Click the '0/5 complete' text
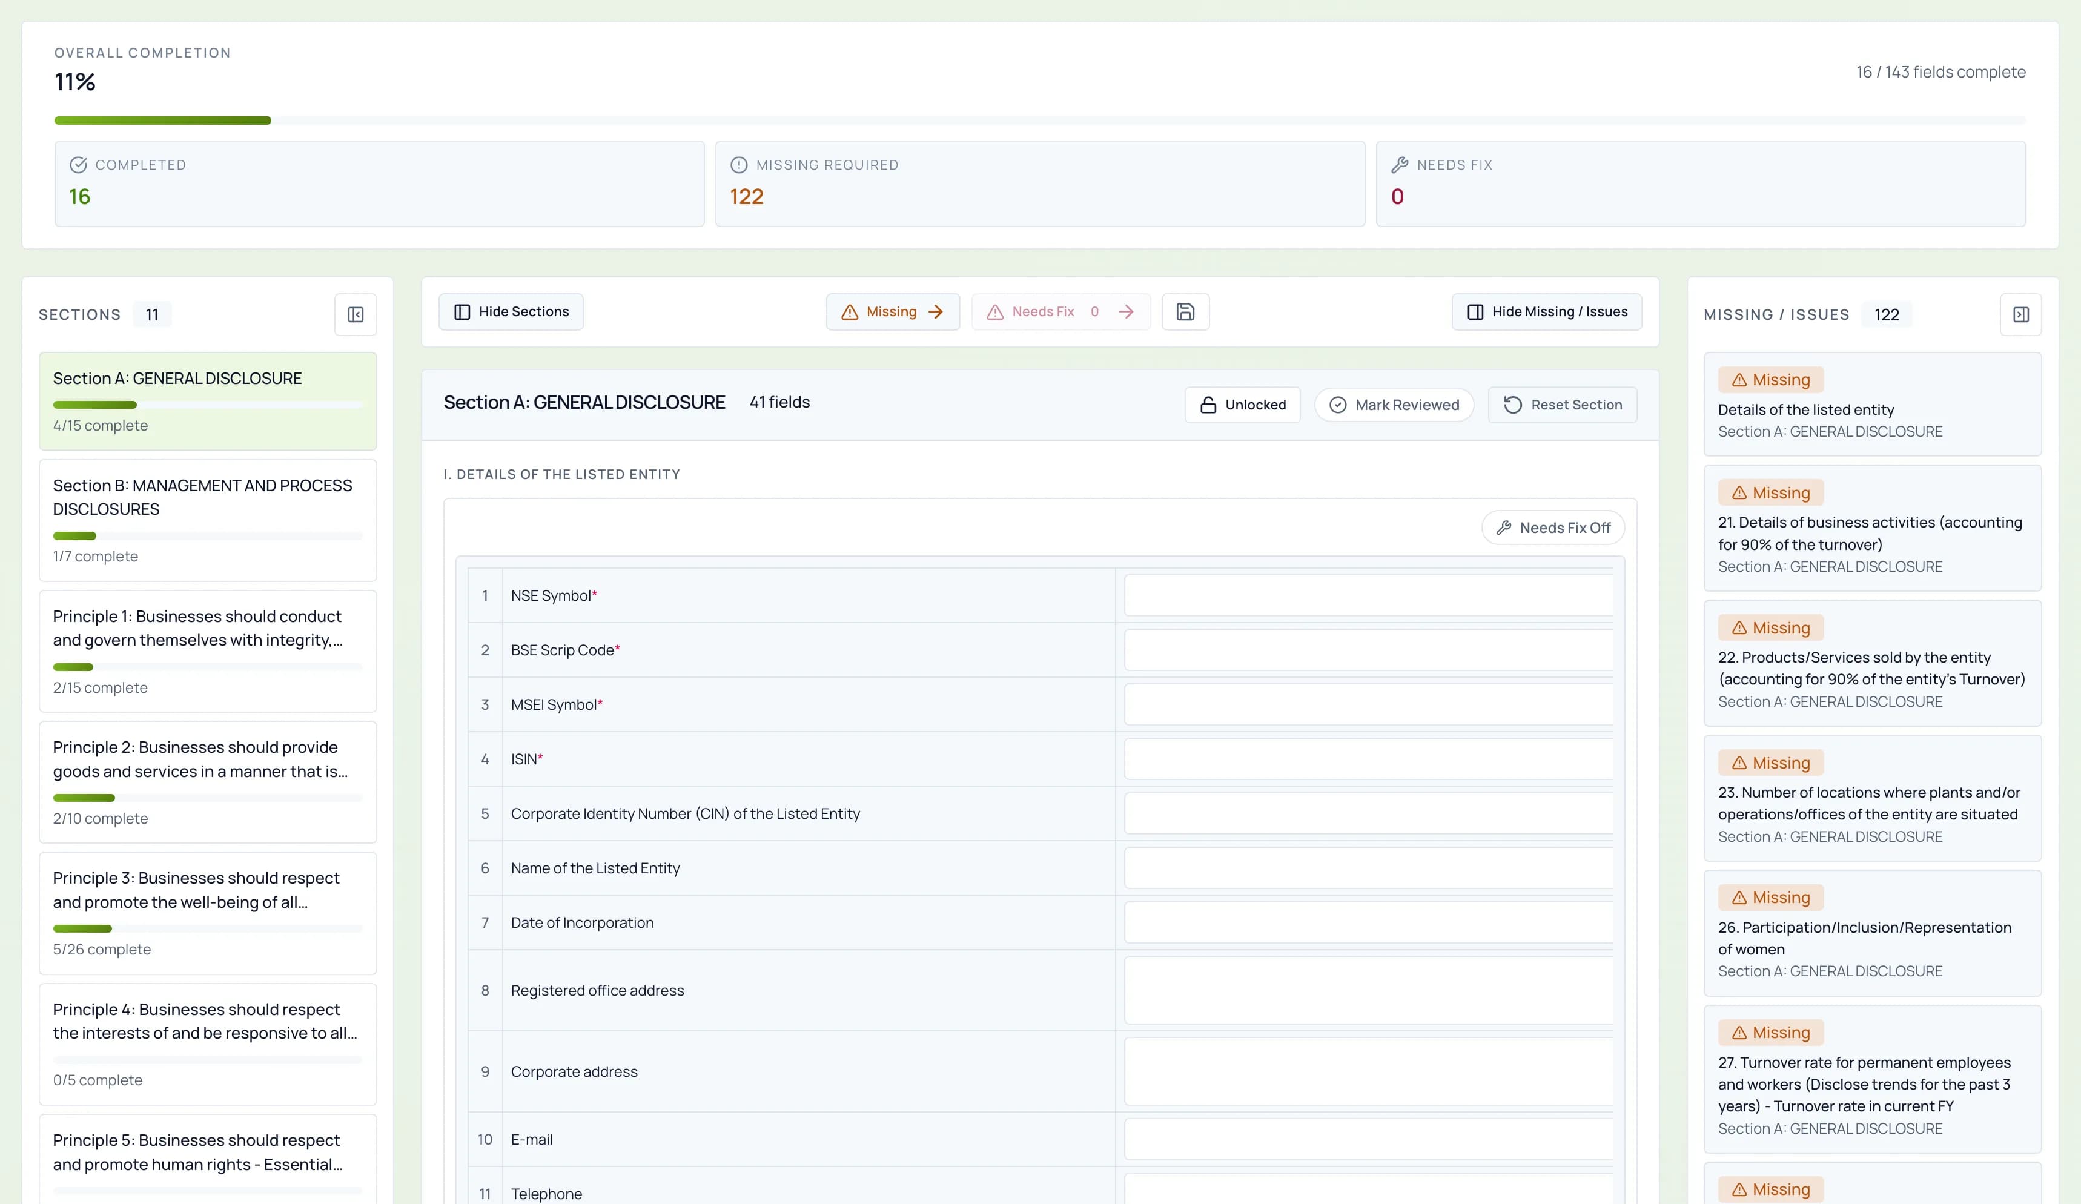This screenshot has width=2081, height=1204. click(x=98, y=1080)
